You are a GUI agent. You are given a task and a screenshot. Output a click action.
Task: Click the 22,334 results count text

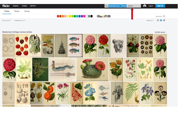pyautogui.click(x=160, y=32)
